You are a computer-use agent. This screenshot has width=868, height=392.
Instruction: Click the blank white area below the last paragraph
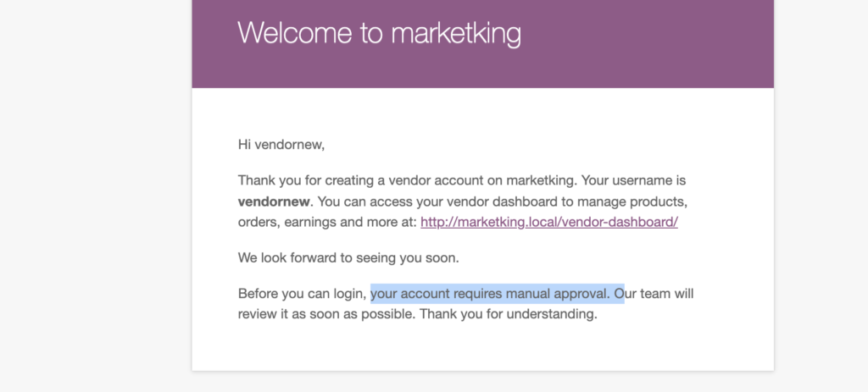[x=482, y=347]
